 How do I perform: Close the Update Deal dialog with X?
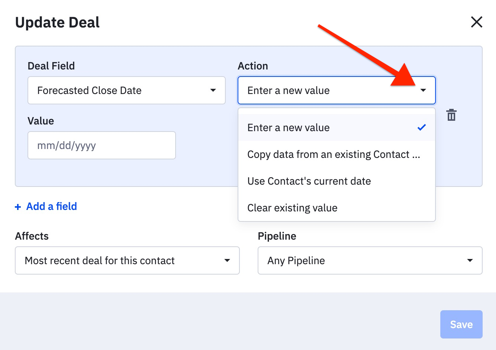click(x=476, y=22)
